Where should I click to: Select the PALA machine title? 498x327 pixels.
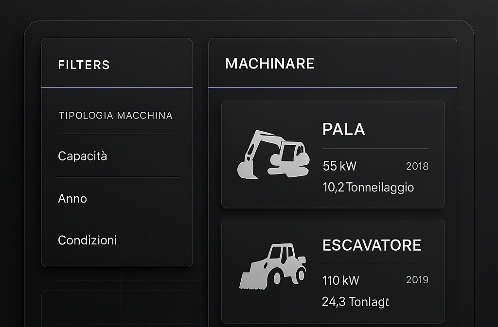tap(344, 130)
